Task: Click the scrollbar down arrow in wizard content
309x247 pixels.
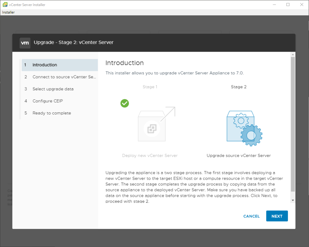Action: coord(293,200)
